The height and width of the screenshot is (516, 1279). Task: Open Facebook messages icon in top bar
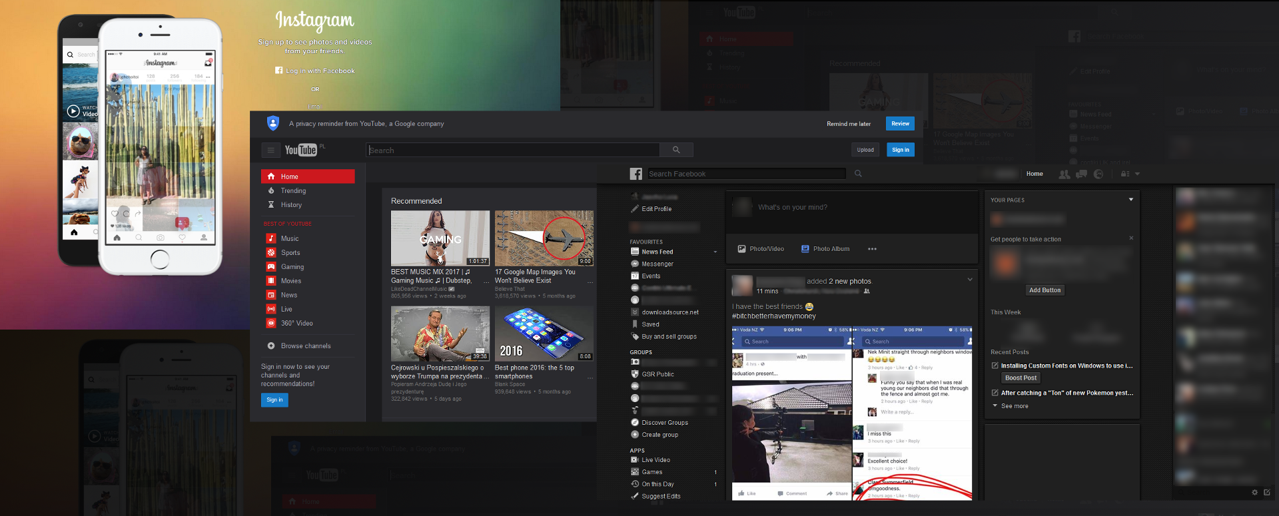[x=1081, y=174]
